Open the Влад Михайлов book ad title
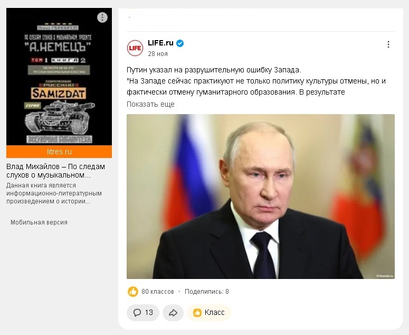The image size is (409, 335). [x=55, y=171]
